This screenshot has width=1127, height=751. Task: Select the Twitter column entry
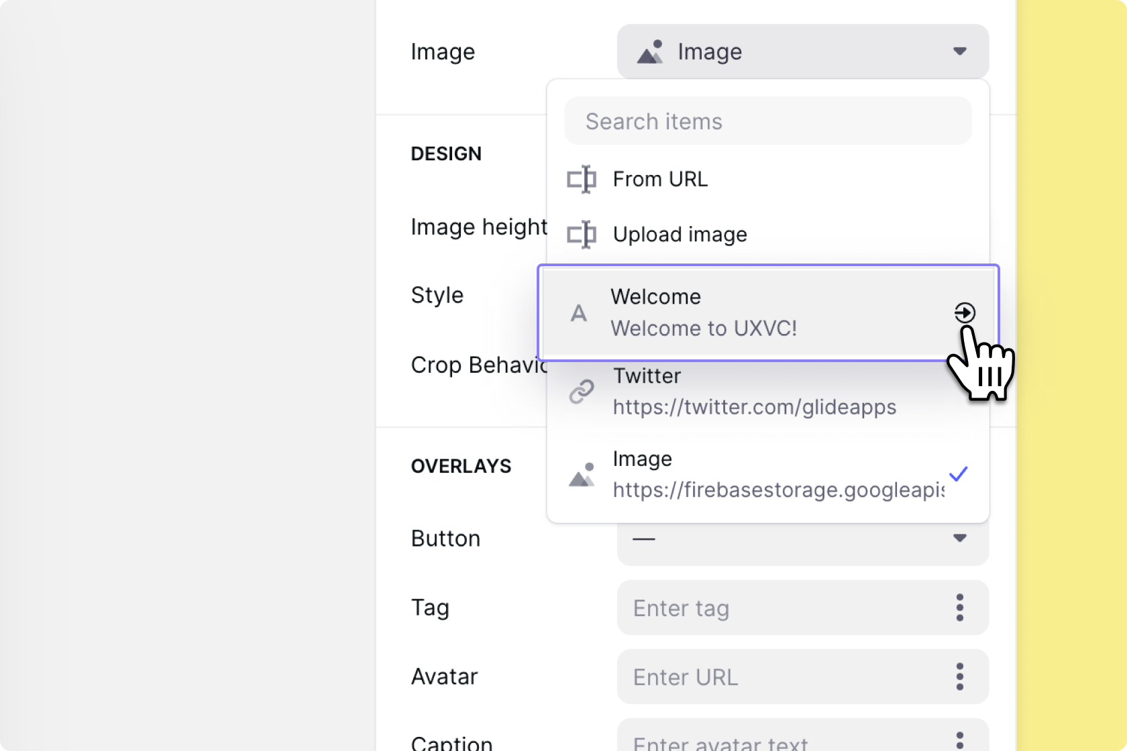(x=754, y=392)
